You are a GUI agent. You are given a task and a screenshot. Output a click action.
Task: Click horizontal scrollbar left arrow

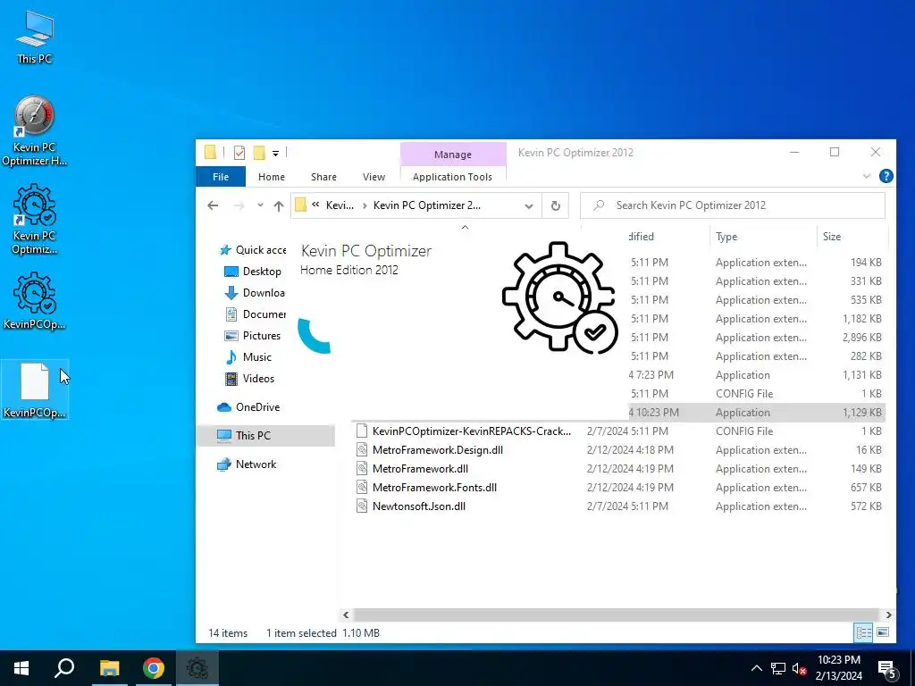coord(346,615)
